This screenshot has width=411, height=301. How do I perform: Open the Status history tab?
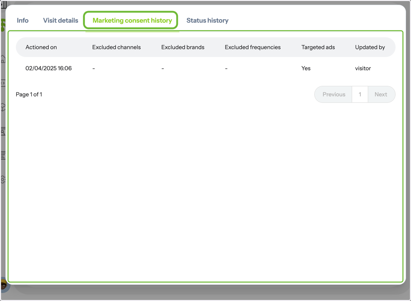(207, 21)
